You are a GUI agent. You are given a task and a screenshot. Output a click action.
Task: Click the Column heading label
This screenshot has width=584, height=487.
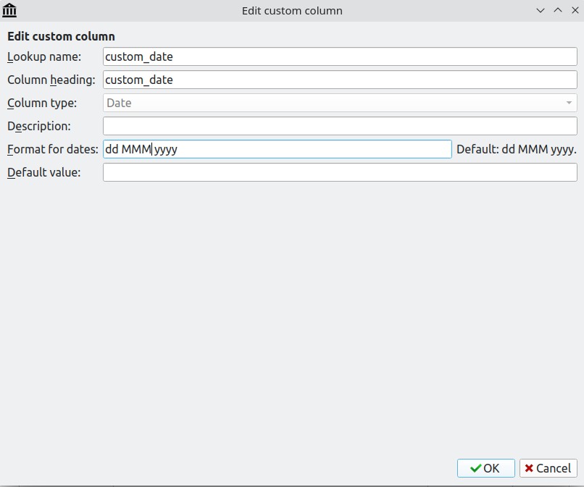coord(51,80)
